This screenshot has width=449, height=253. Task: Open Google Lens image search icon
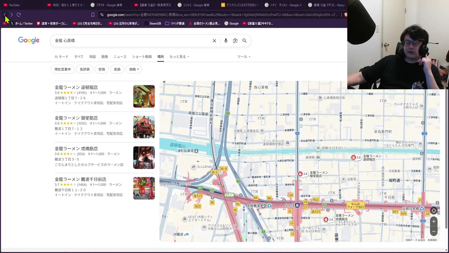click(235, 41)
